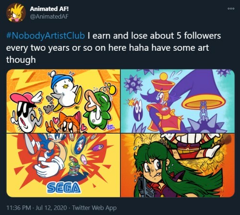Follow the #NobodyArtistClub hashtag link

[x=45, y=36]
